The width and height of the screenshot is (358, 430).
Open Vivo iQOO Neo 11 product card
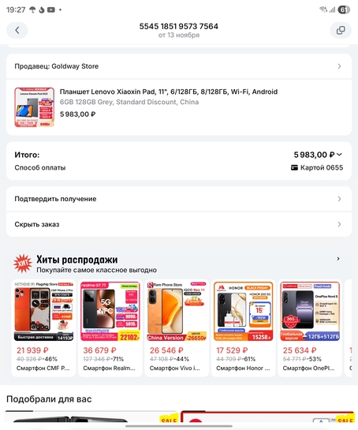pyautogui.click(x=177, y=328)
